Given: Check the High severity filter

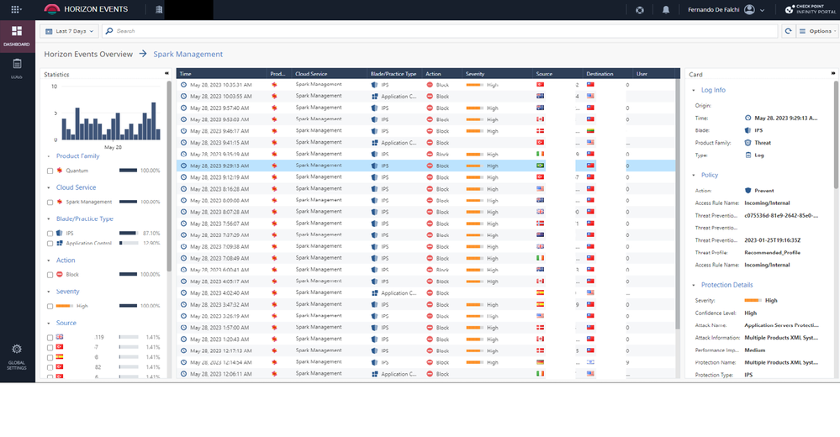Looking at the screenshot, I should [x=50, y=307].
